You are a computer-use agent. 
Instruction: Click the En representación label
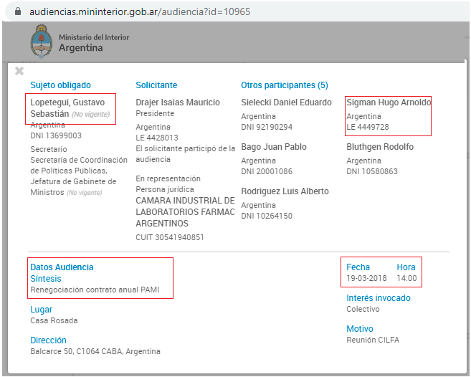click(x=168, y=178)
